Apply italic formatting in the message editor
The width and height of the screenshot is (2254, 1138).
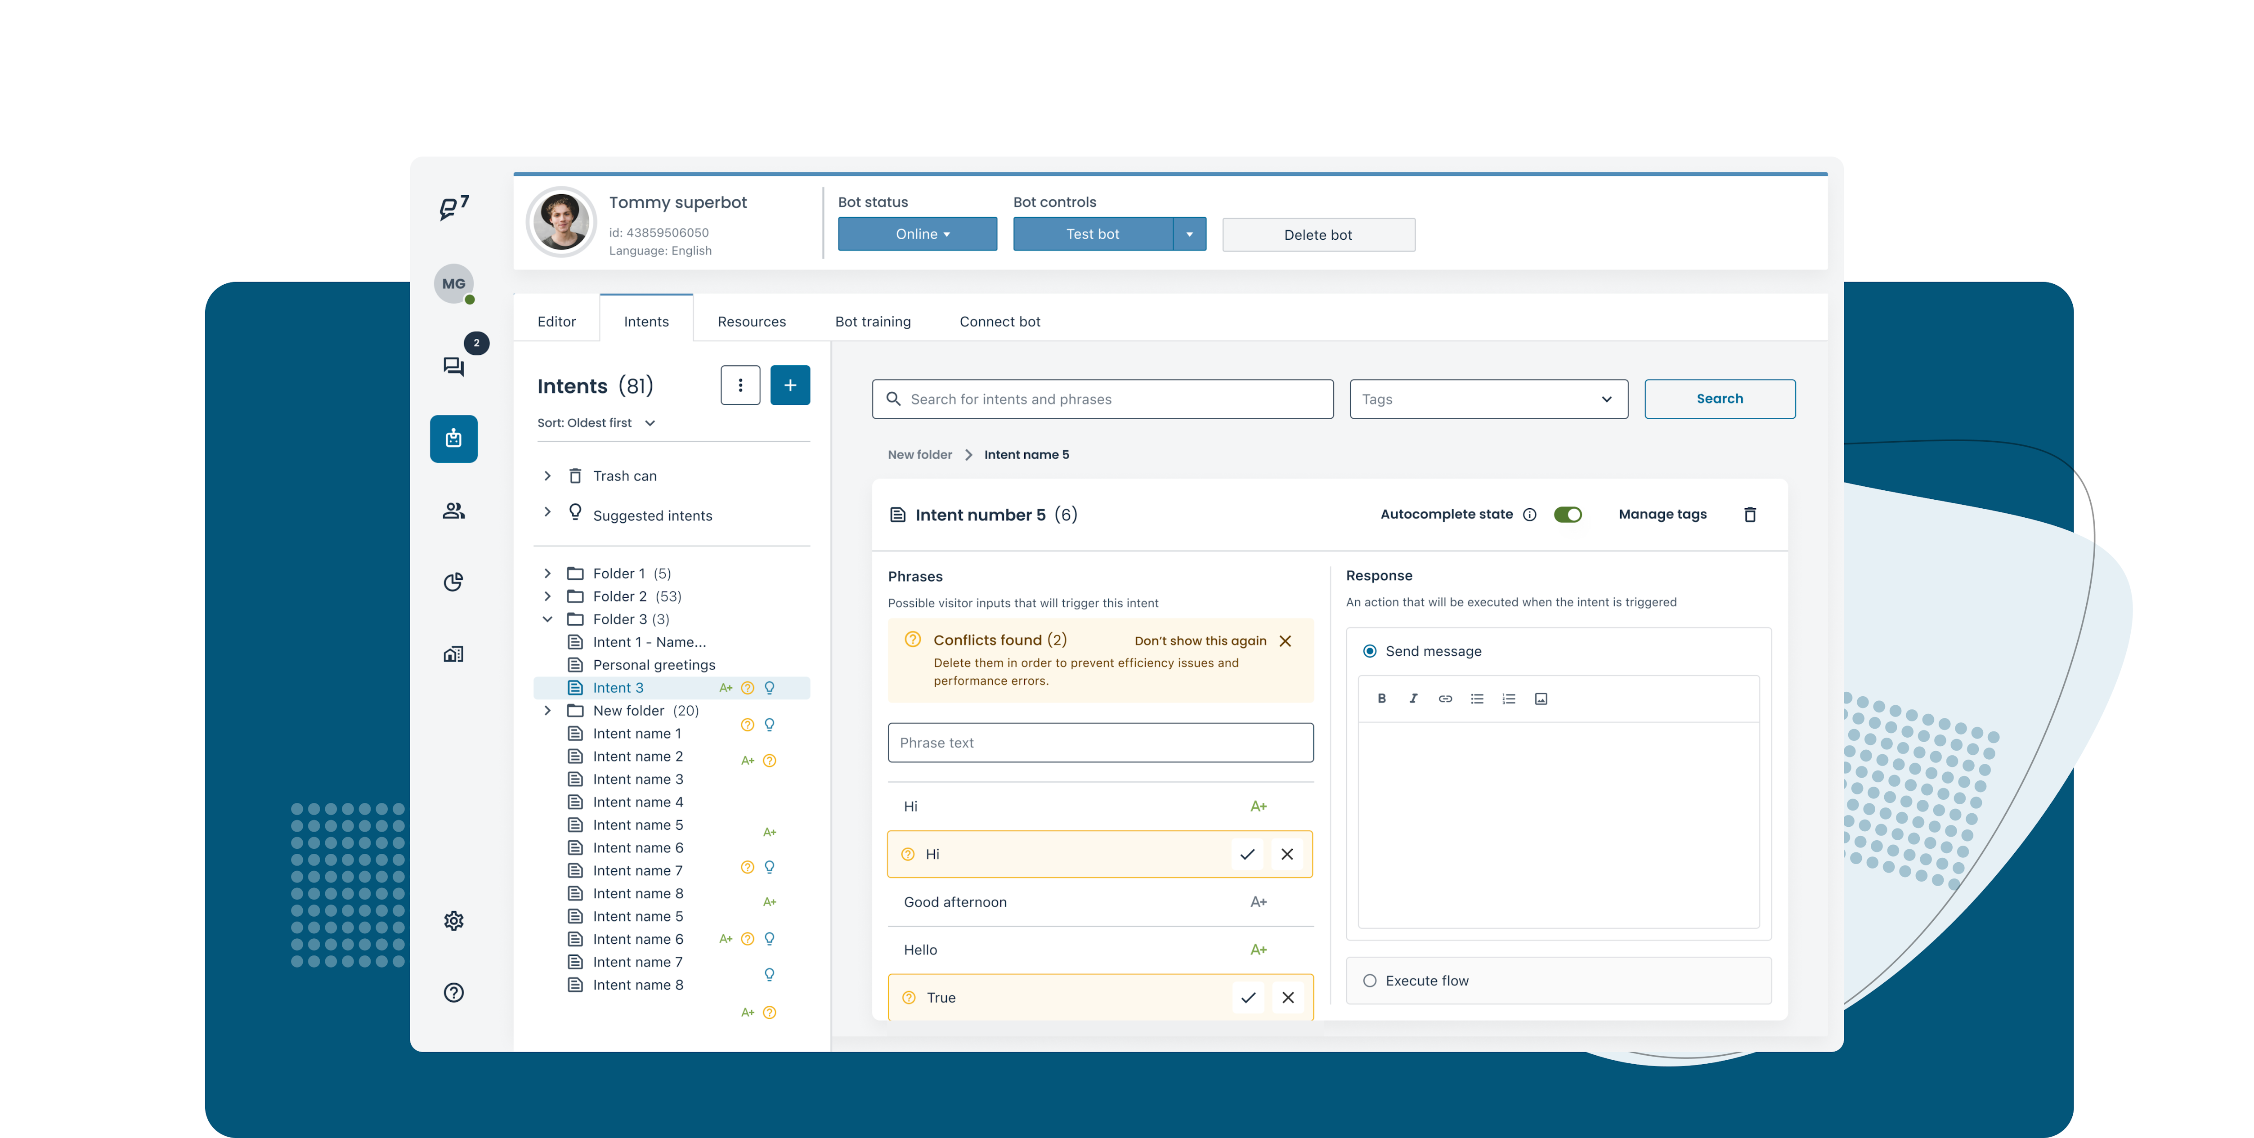pos(1414,698)
